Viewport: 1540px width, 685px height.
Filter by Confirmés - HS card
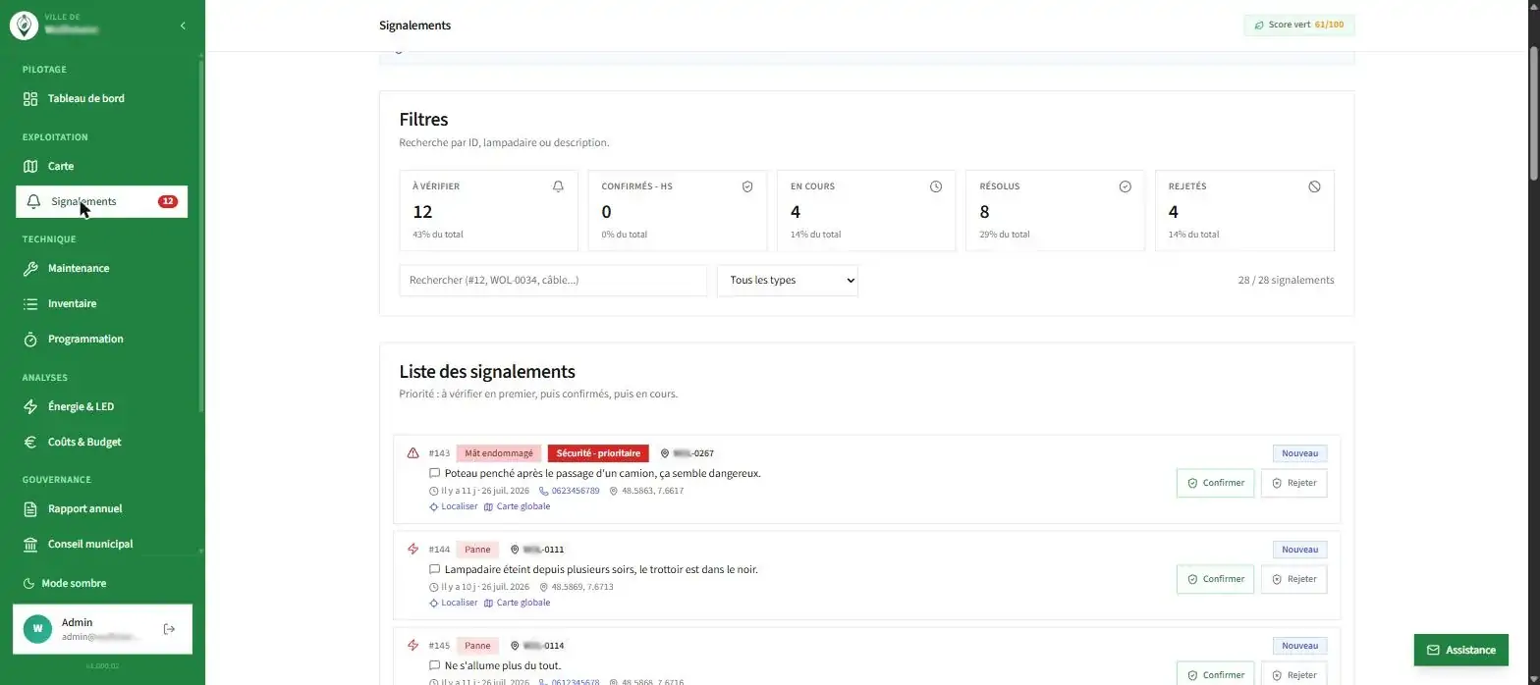click(677, 210)
